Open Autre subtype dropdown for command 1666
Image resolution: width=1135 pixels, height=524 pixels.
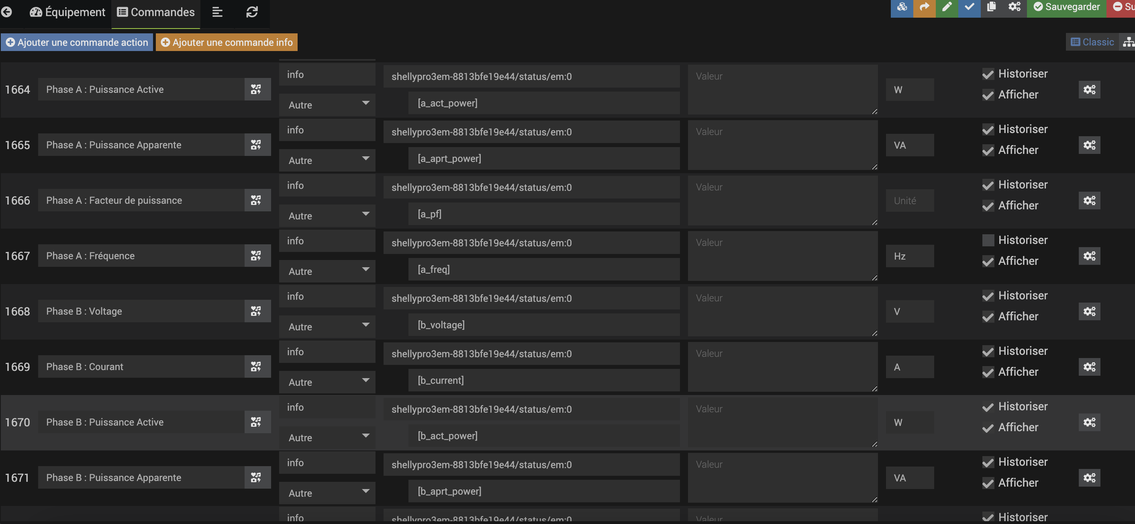[x=327, y=216]
